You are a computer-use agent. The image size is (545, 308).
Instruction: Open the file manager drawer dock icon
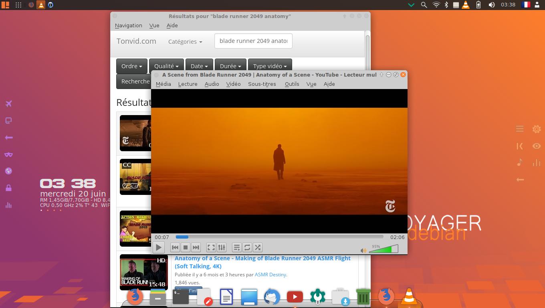[158, 297]
